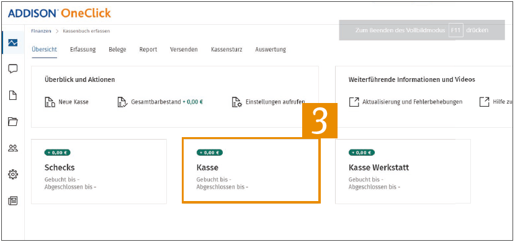Open the Schecks cash register card
The width and height of the screenshot is (515, 242).
point(99,171)
